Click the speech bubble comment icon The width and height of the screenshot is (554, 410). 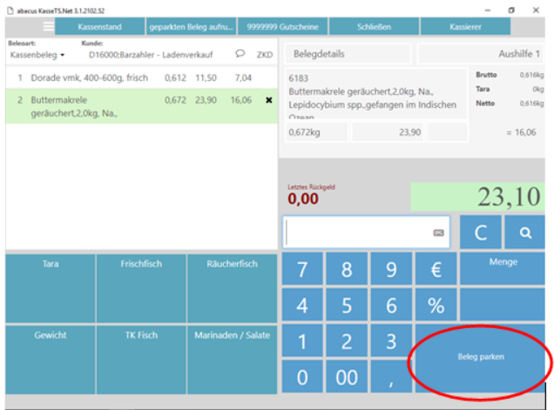pos(240,54)
